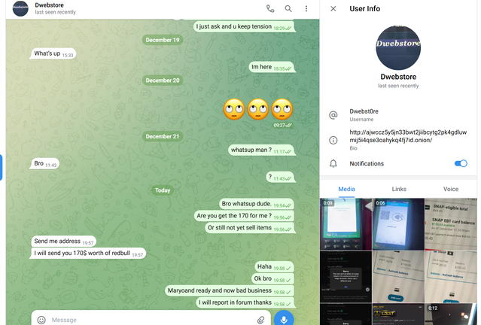This screenshot has height=325, width=481.
Task: Attach a file with the paperclip icon
Action: tap(260, 320)
